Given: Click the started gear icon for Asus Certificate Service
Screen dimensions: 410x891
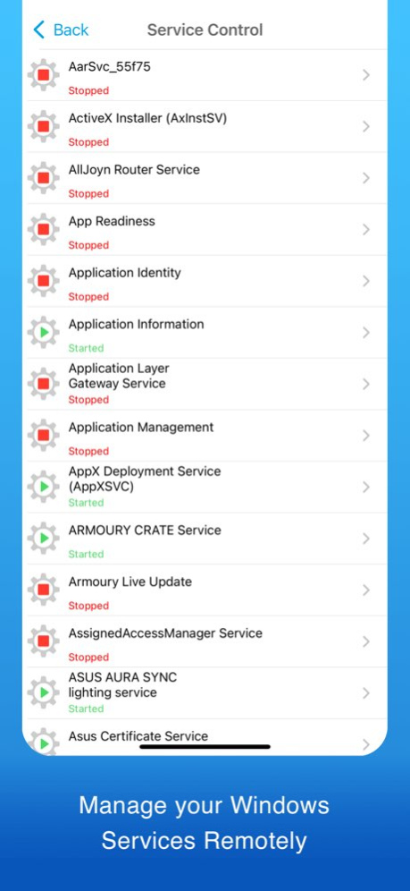Looking at the screenshot, I should point(44,742).
